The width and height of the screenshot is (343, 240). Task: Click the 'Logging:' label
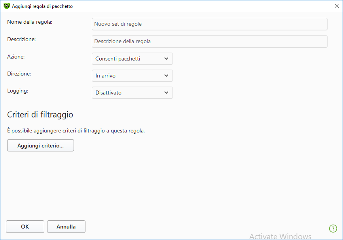pyautogui.click(x=18, y=91)
